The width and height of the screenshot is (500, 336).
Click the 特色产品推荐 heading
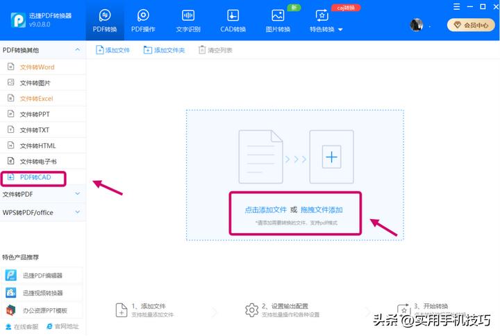[20, 257]
